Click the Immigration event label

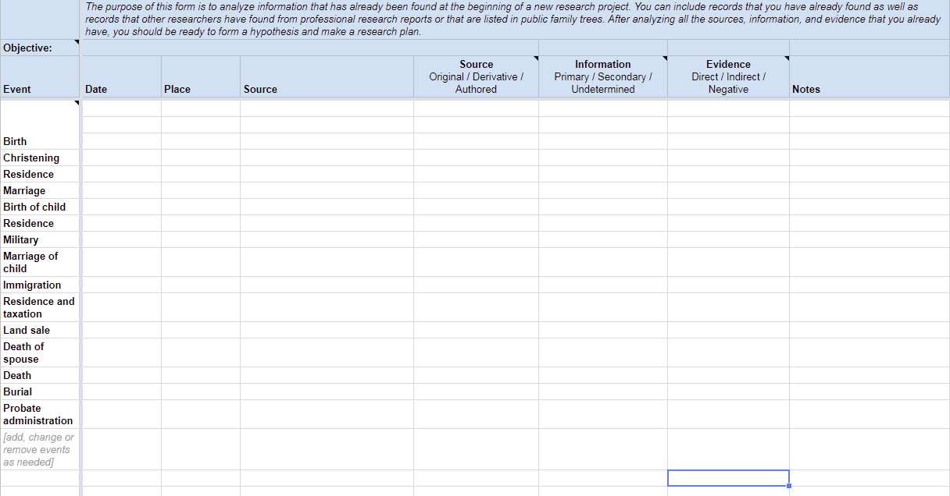tap(40, 285)
